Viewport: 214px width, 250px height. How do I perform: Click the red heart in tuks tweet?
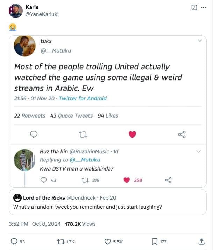point(132,134)
